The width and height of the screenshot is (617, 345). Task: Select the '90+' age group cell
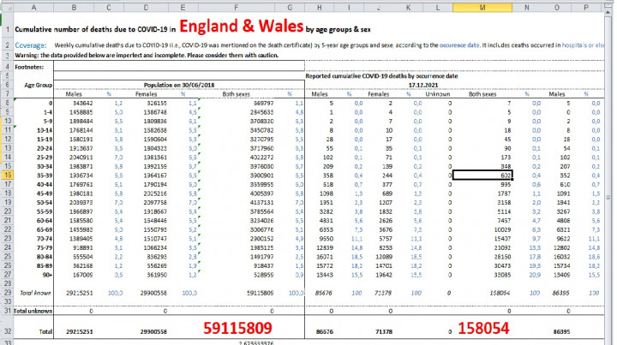point(33,275)
